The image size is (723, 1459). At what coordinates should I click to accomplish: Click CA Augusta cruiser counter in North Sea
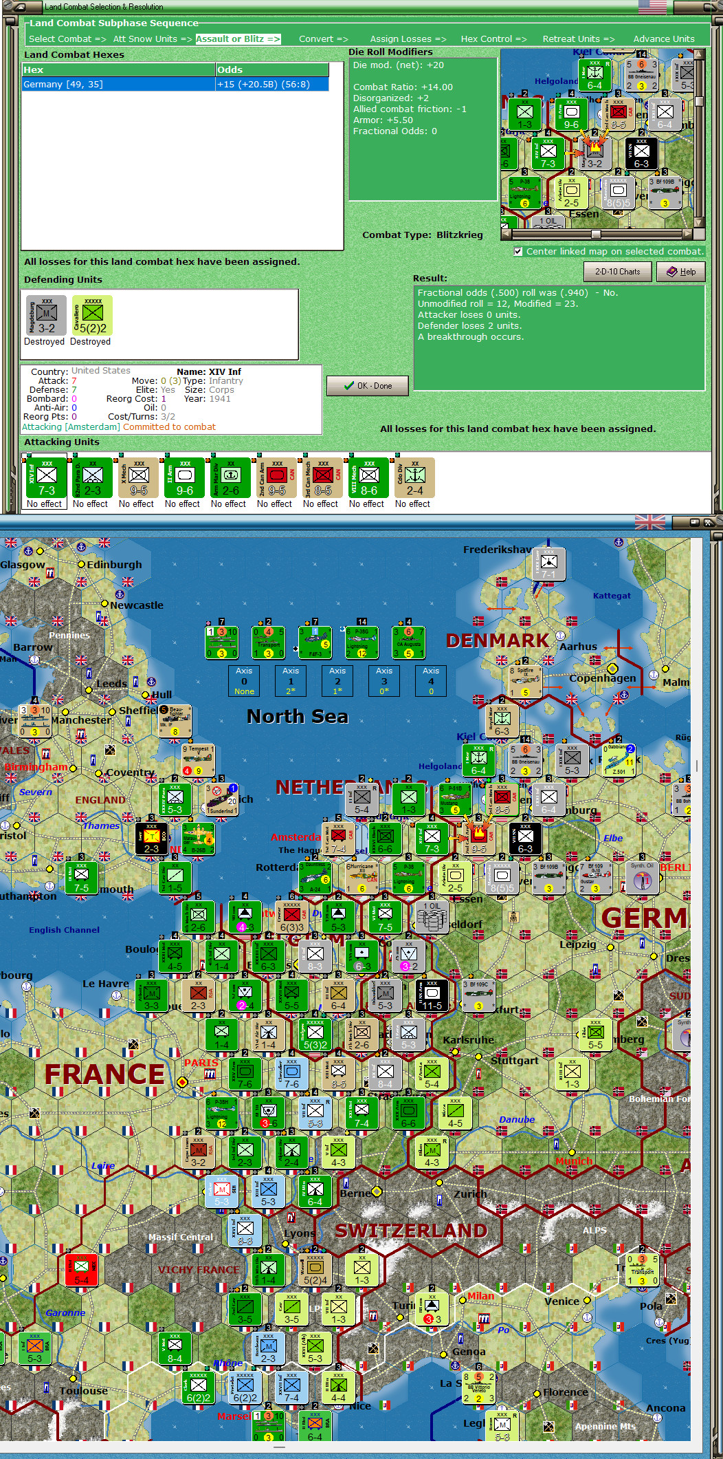click(x=409, y=642)
